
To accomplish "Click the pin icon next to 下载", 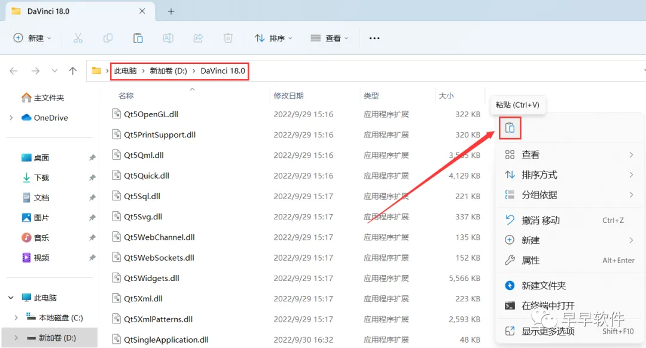I will click(92, 178).
